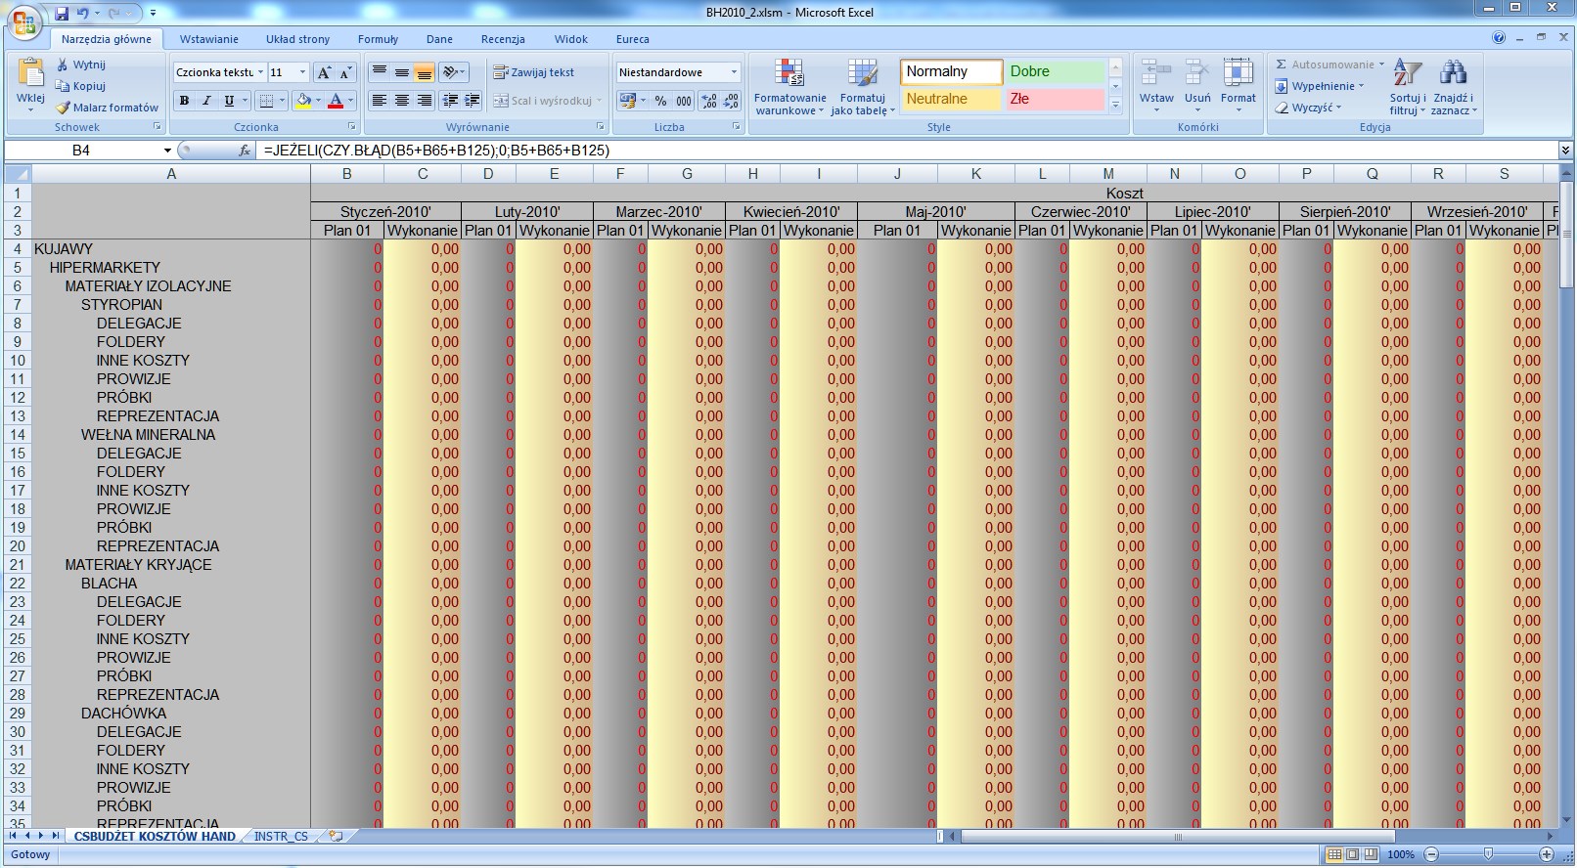Image resolution: width=1577 pixels, height=868 pixels.
Task: Toggle bold formatting
Action: tap(184, 100)
